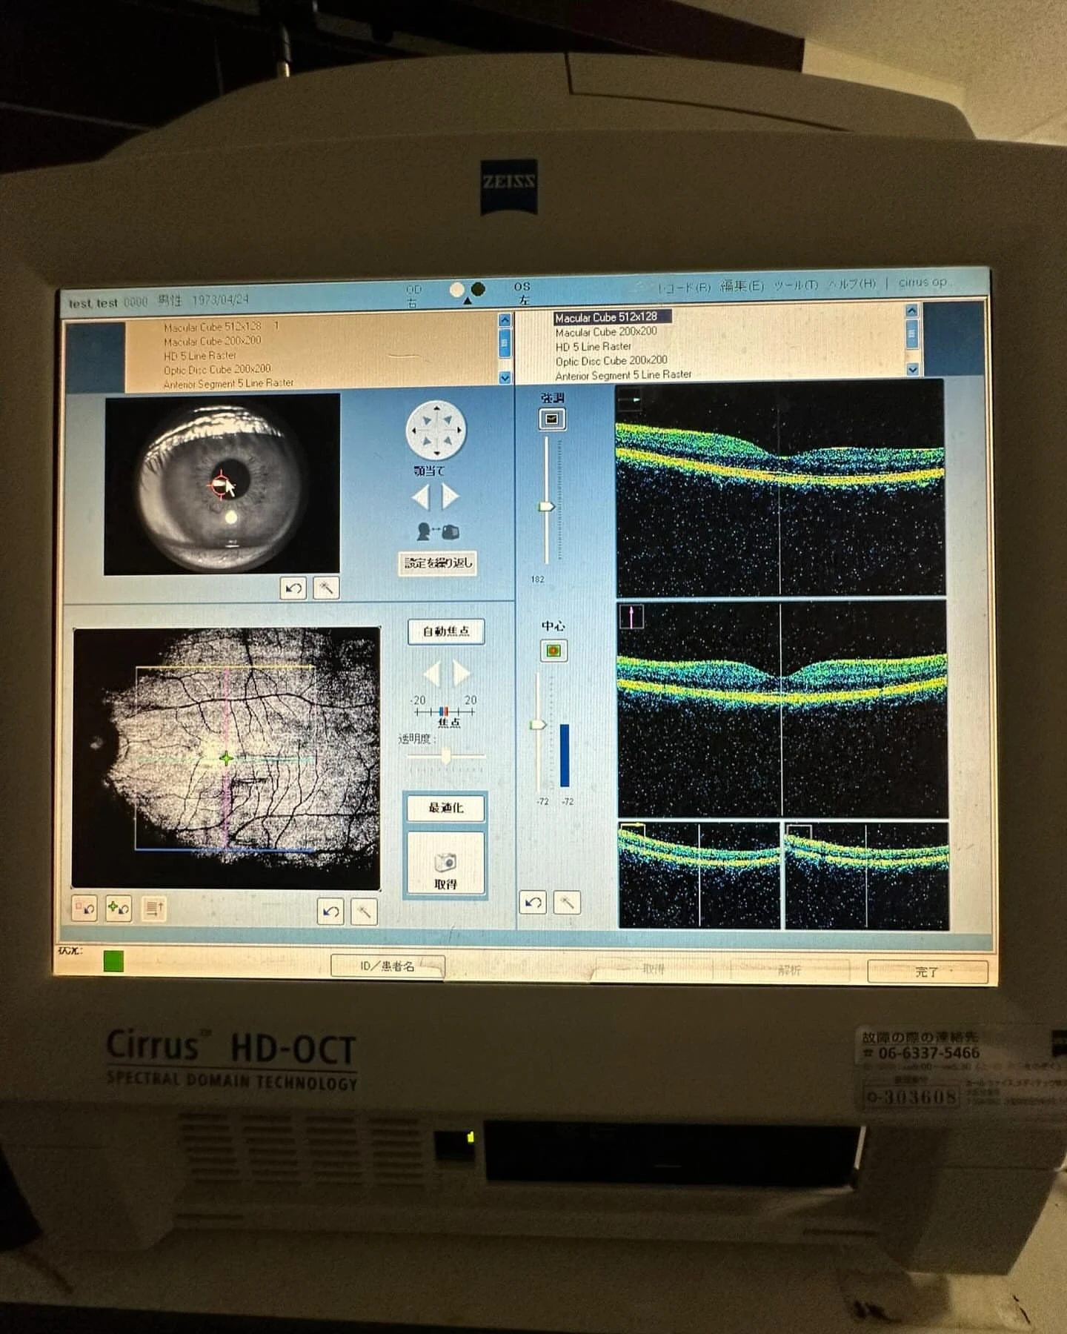
Task: Click the round chinrest direction pad
Action: pos(436,430)
